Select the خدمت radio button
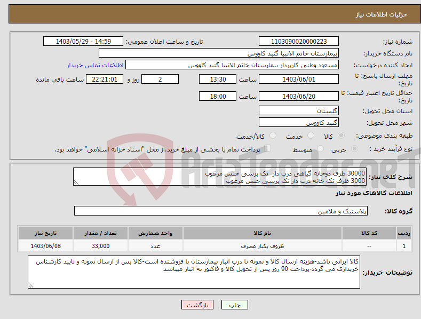Screen dimensions: 421x319 pyautogui.click(x=311, y=135)
